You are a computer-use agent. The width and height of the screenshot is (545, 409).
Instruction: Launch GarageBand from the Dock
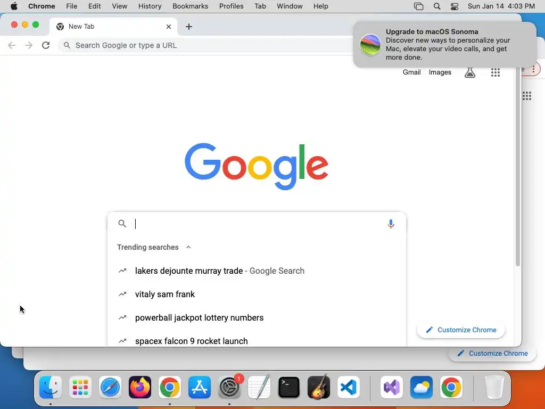coord(319,387)
